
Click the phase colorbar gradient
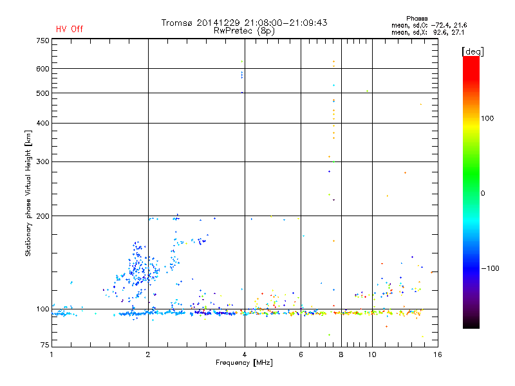point(471,192)
